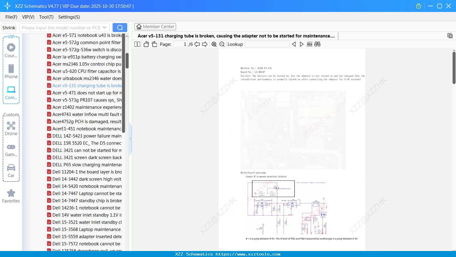This screenshot has width=456, height=257.
Task: Collapse the file list panel handle
Action: (x=130, y=139)
